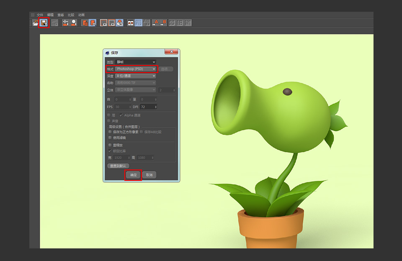Click the menu bar grip handle
402x261 pixels.
tap(33, 15)
